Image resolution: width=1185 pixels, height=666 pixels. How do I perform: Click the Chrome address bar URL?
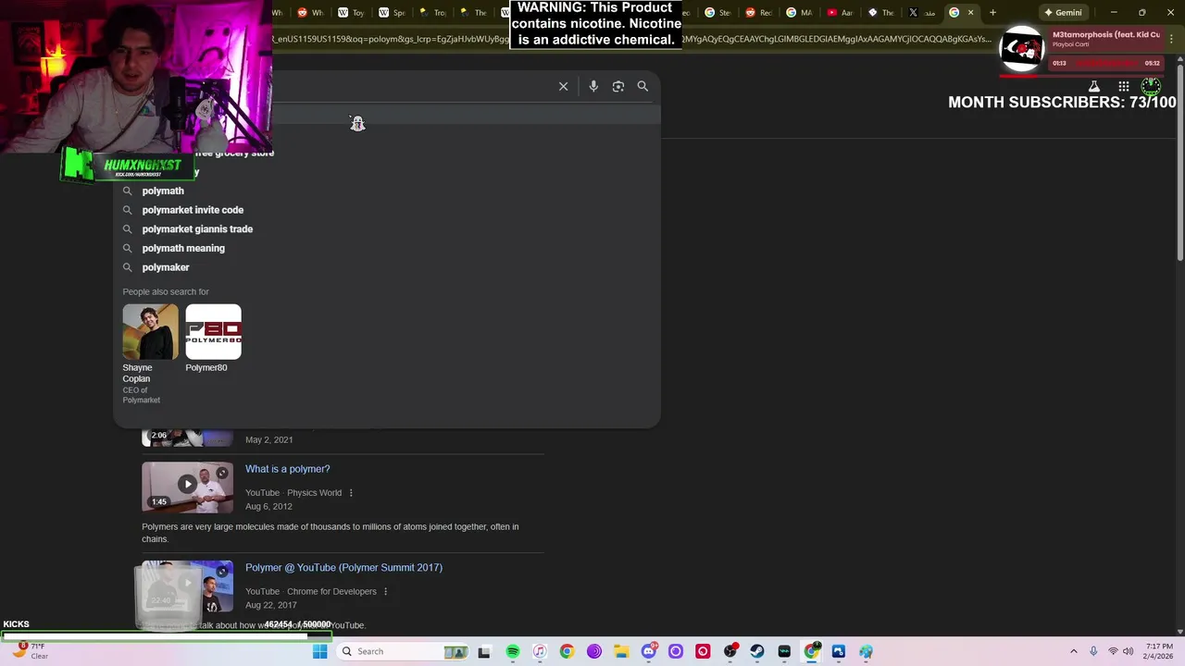click(x=632, y=39)
